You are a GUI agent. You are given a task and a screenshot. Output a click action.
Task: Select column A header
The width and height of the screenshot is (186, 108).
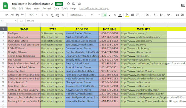click(24, 25)
